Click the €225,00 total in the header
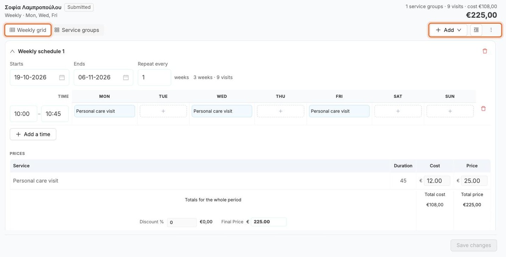 click(481, 15)
